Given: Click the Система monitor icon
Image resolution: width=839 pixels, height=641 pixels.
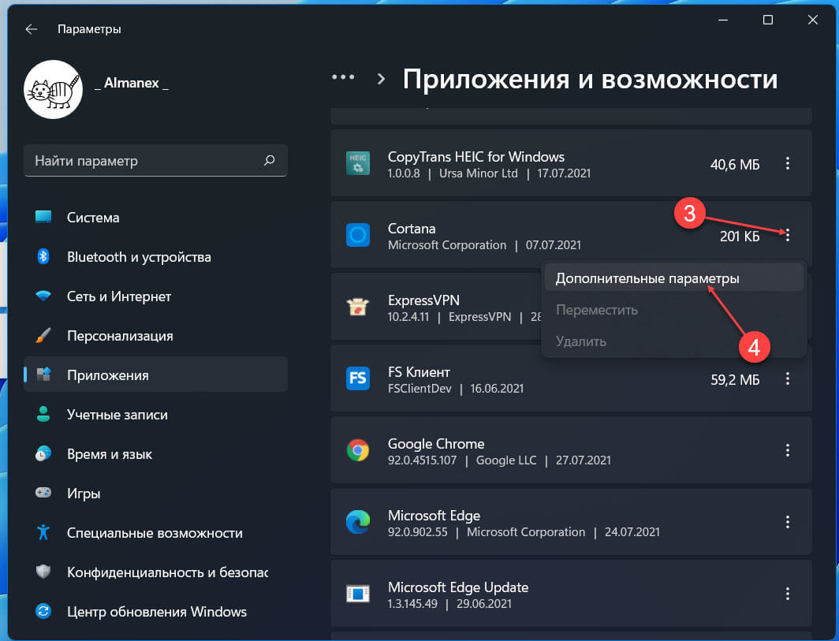Looking at the screenshot, I should pyautogui.click(x=43, y=218).
